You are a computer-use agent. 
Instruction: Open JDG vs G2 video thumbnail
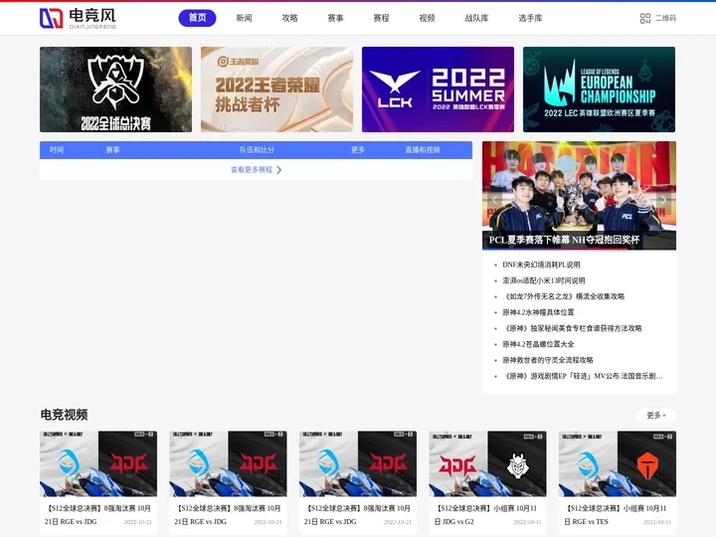(487, 464)
